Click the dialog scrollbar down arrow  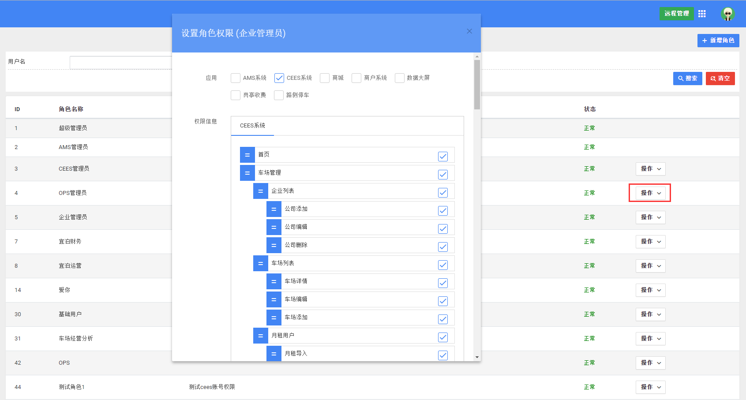pos(477,357)
